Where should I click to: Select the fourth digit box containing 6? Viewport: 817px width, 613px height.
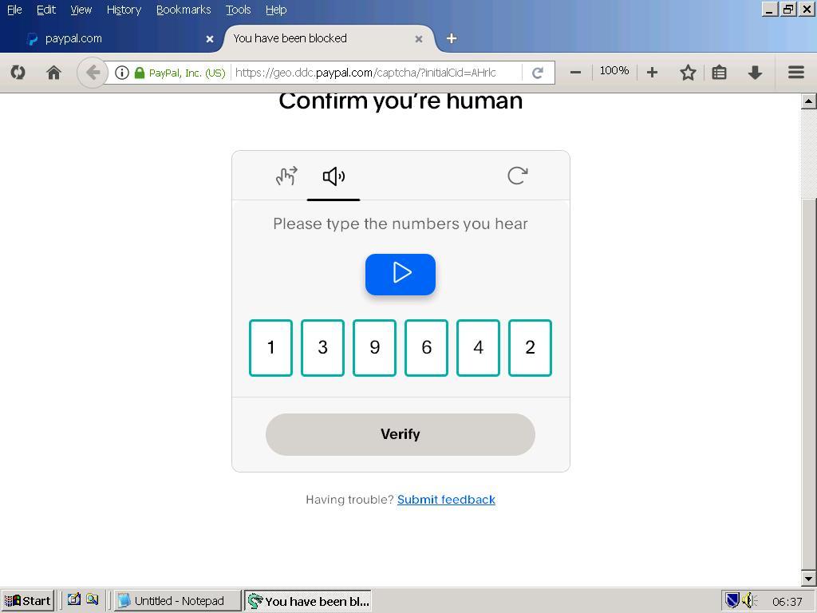point(426,348)
